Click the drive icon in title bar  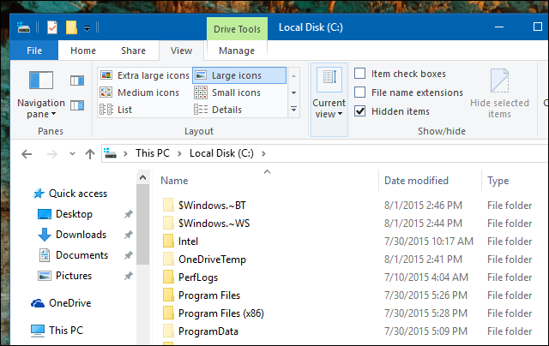pos(23,27)
